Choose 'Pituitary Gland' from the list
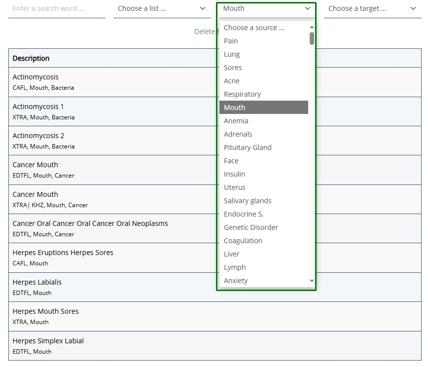Screen dimensions: 428x367 click(248, 147)
